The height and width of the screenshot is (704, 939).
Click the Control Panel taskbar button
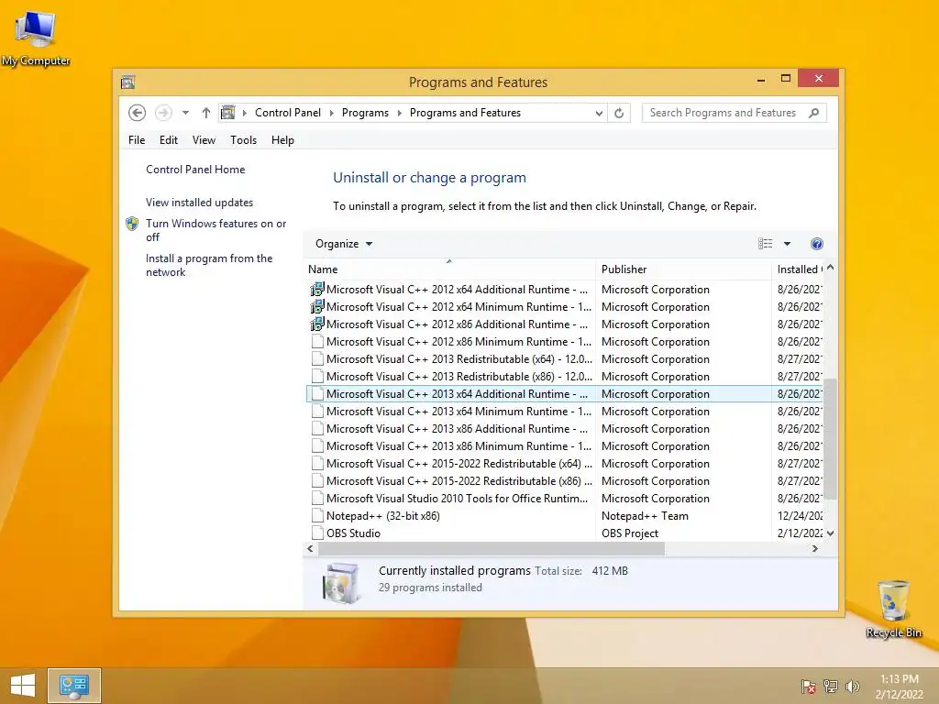click(x=73, y=686)
